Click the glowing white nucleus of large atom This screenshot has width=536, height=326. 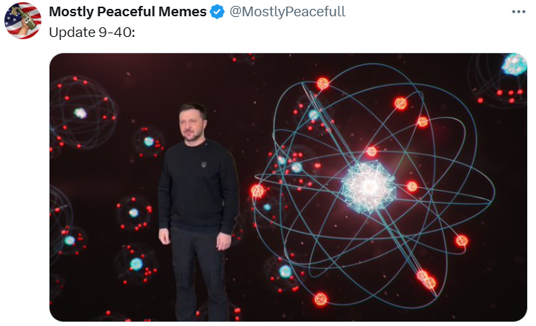point(368,186)
